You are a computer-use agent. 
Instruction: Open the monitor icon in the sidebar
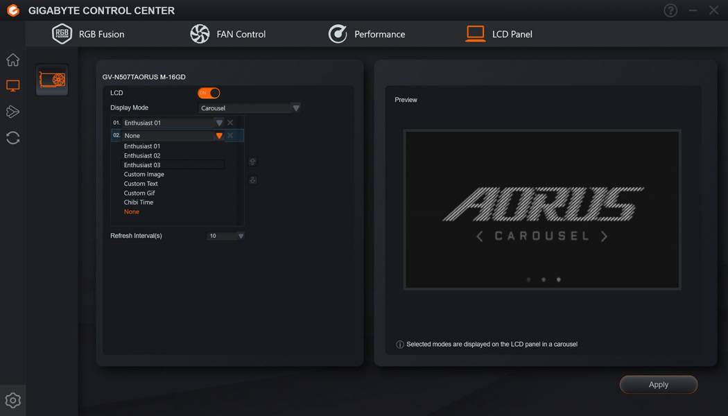click(x=12, y=85)
